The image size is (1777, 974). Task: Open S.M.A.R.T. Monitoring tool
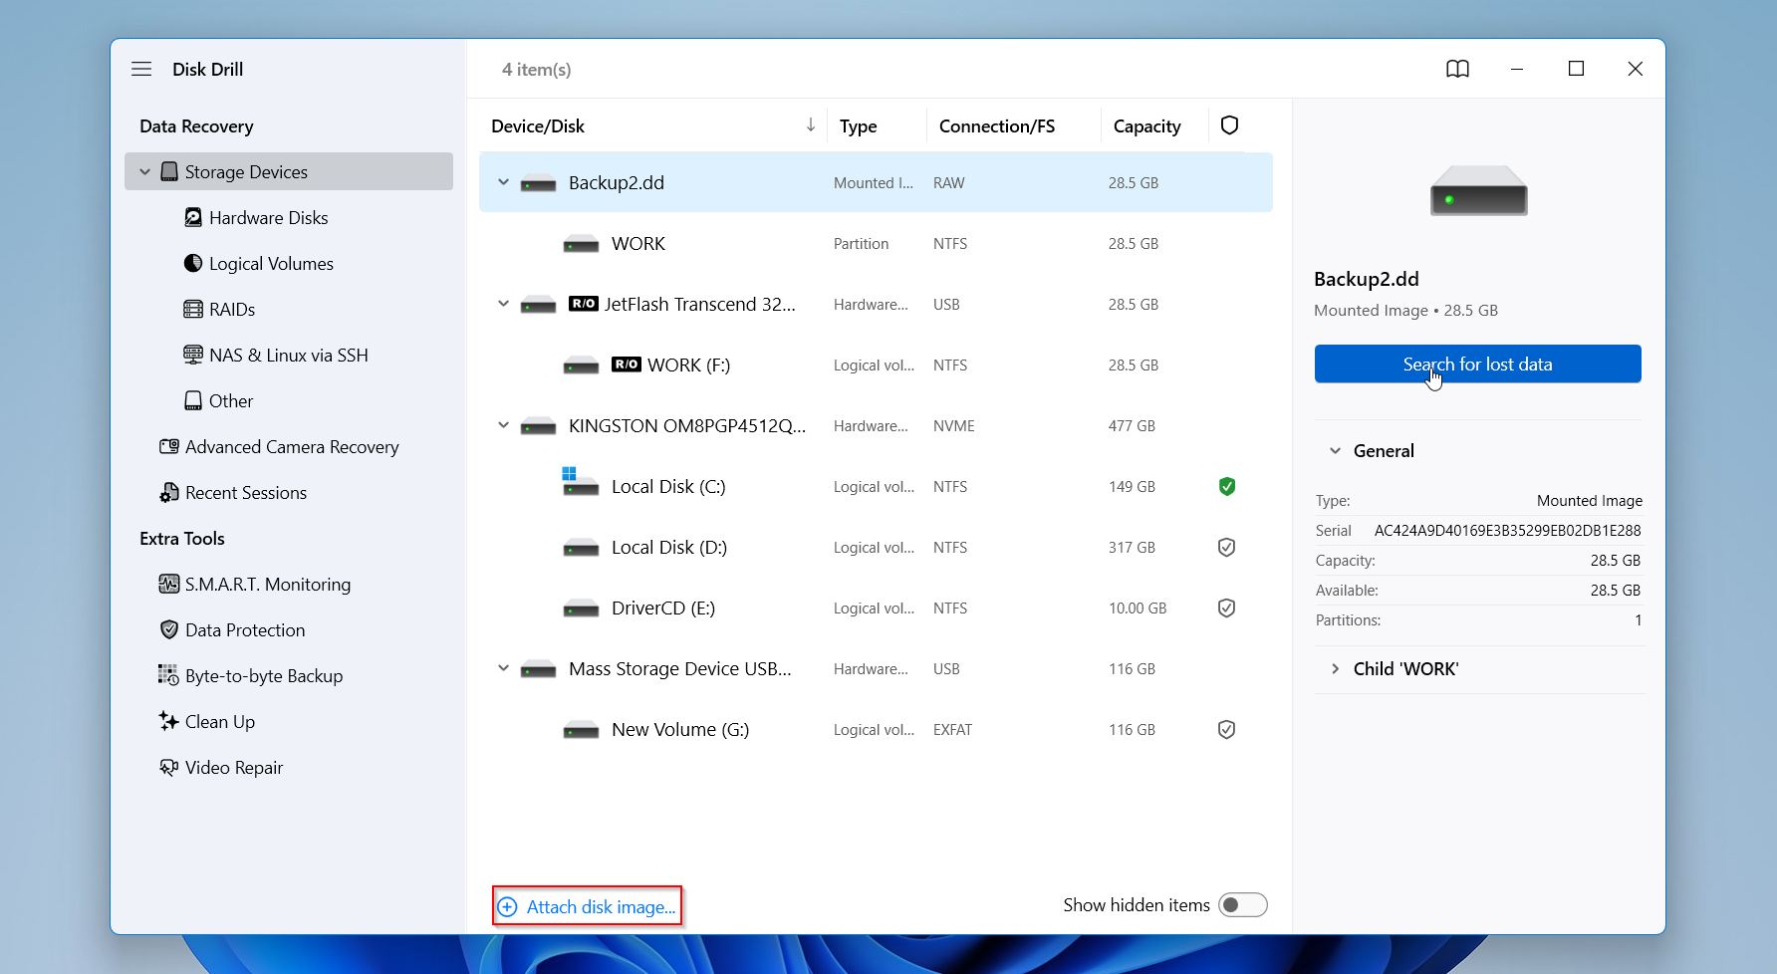[x=255, y=584]
